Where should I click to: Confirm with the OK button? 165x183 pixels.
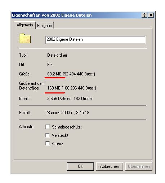[80, 166]
